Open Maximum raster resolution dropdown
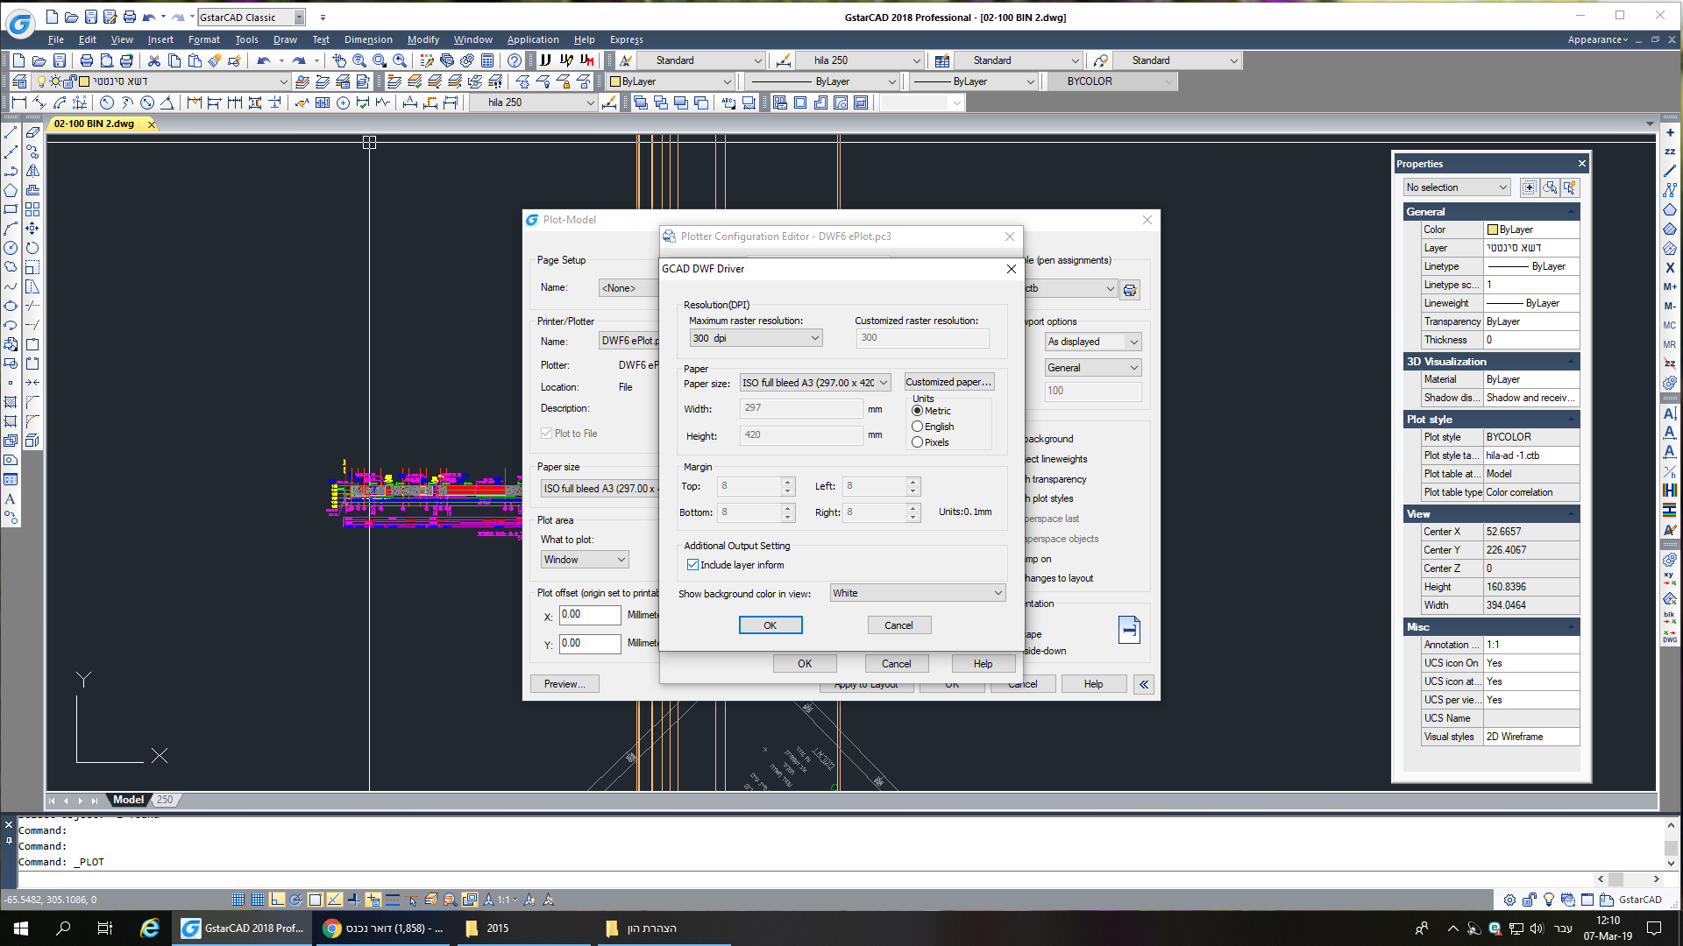This screenshot has width=1683, height=946. [756, 338]
